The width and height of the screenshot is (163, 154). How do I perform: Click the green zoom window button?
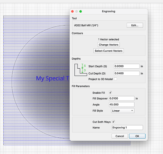(81, 11)
